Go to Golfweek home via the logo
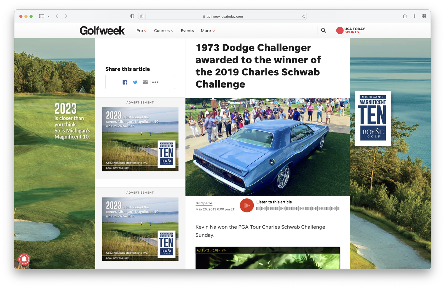445x288 pixels. pos(102,30)
